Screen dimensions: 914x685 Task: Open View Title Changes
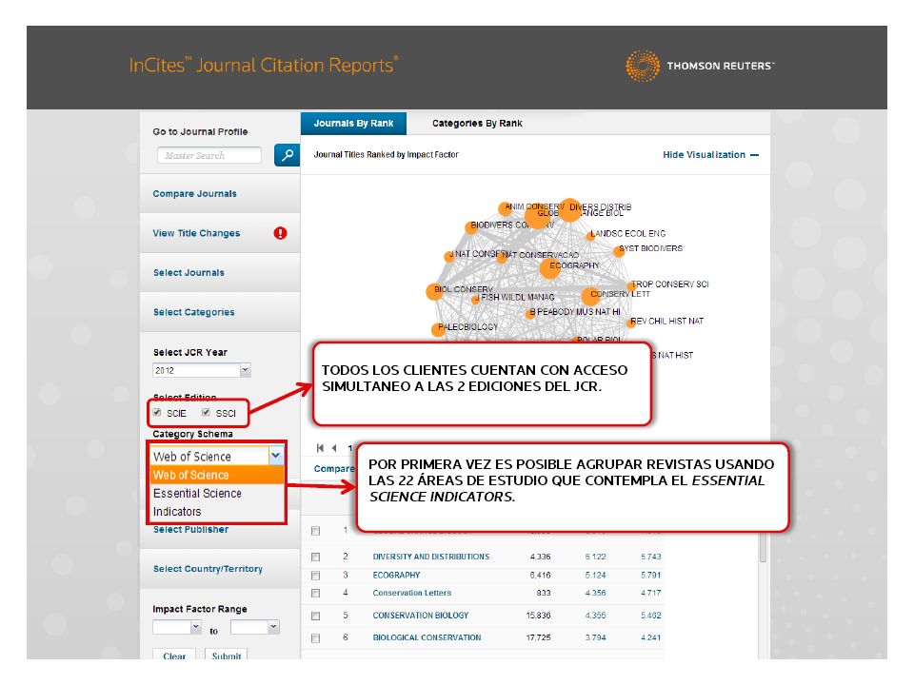click(x=196, y=233)
